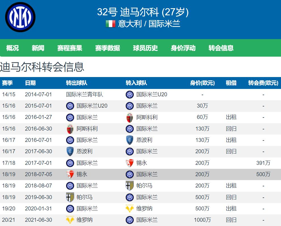Open 帕尔马 link in 2018-08-07 row
Viewport: 281px width, 226px height.
[x=144, y=186]
